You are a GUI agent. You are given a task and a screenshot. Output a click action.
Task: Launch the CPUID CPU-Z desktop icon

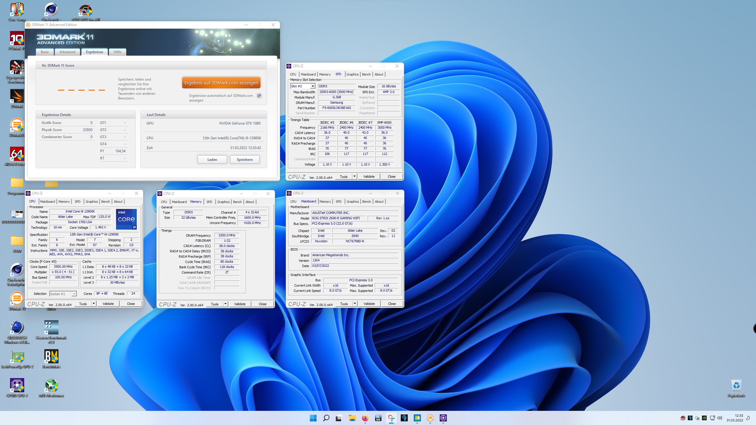17,388
